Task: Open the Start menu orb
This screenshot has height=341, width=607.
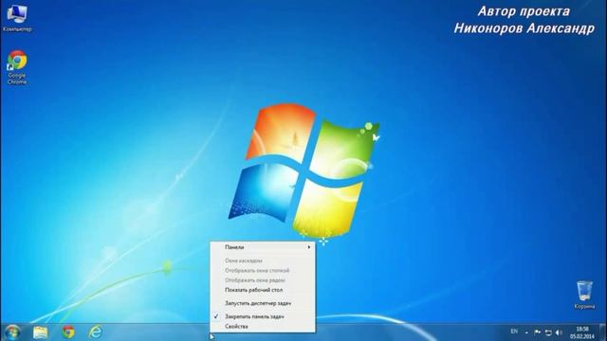Action: click(x=12, y=332)
